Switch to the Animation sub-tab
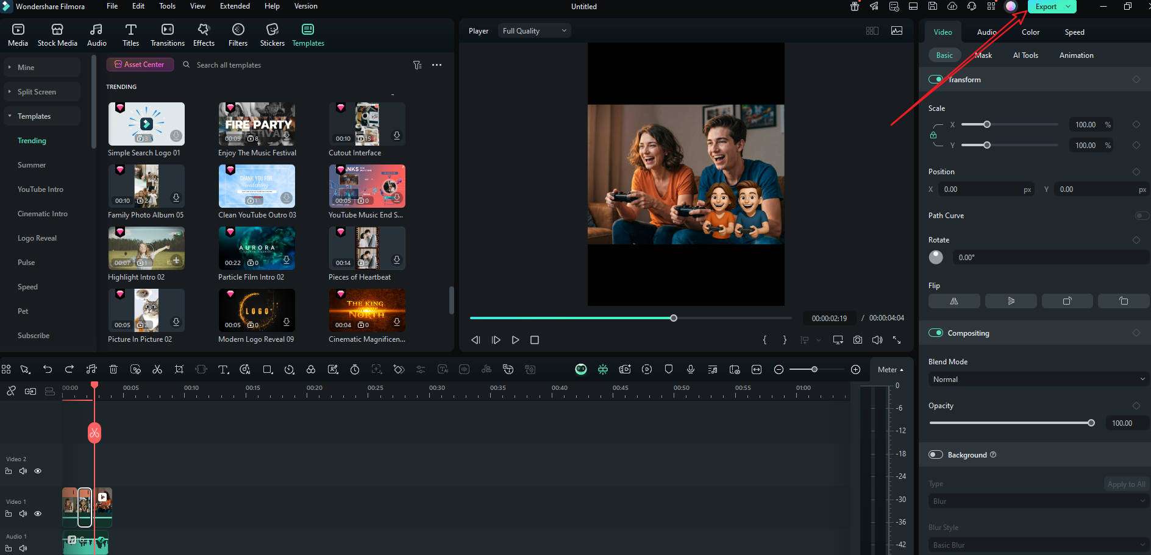This screenshot has width=1151, height=555. [x=1076, y=55]
